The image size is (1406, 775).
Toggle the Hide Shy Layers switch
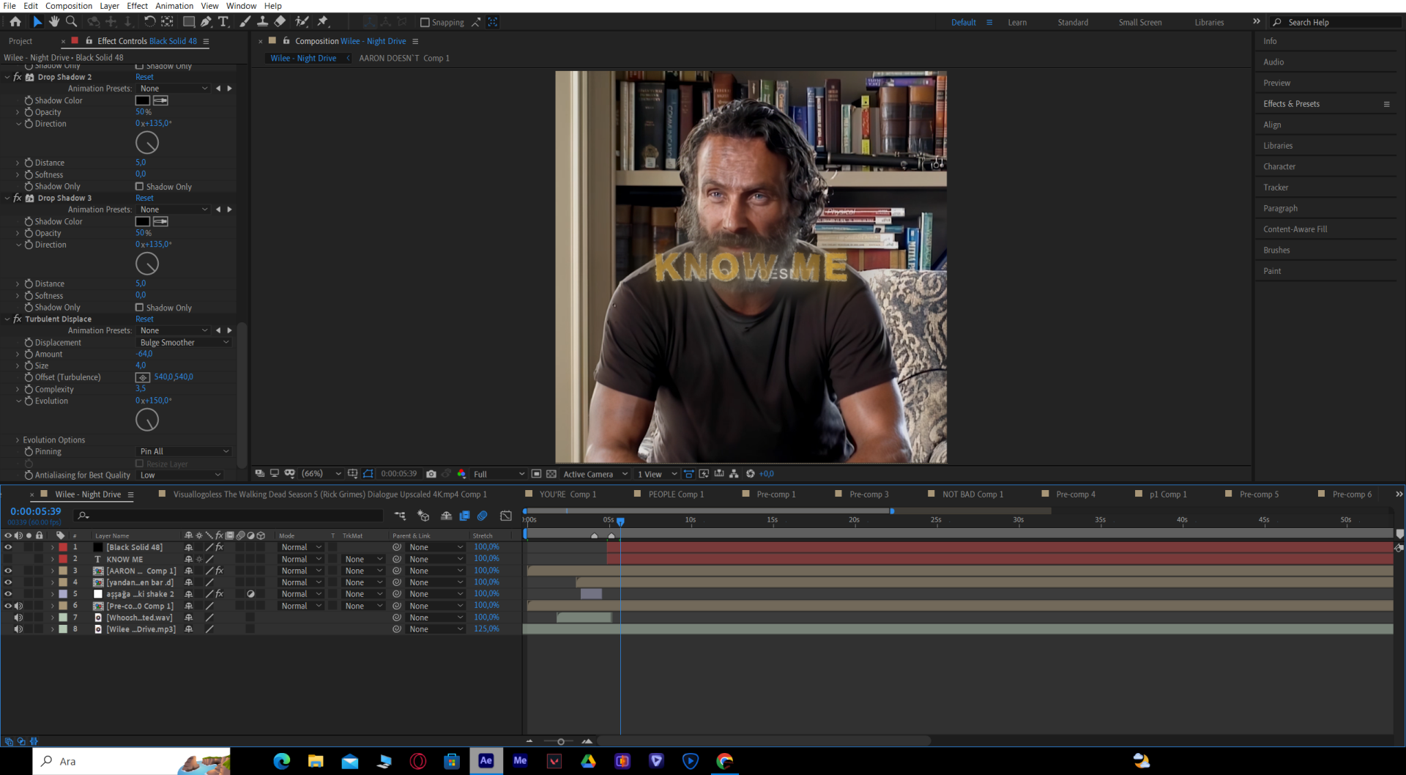[x=447, y=516]
